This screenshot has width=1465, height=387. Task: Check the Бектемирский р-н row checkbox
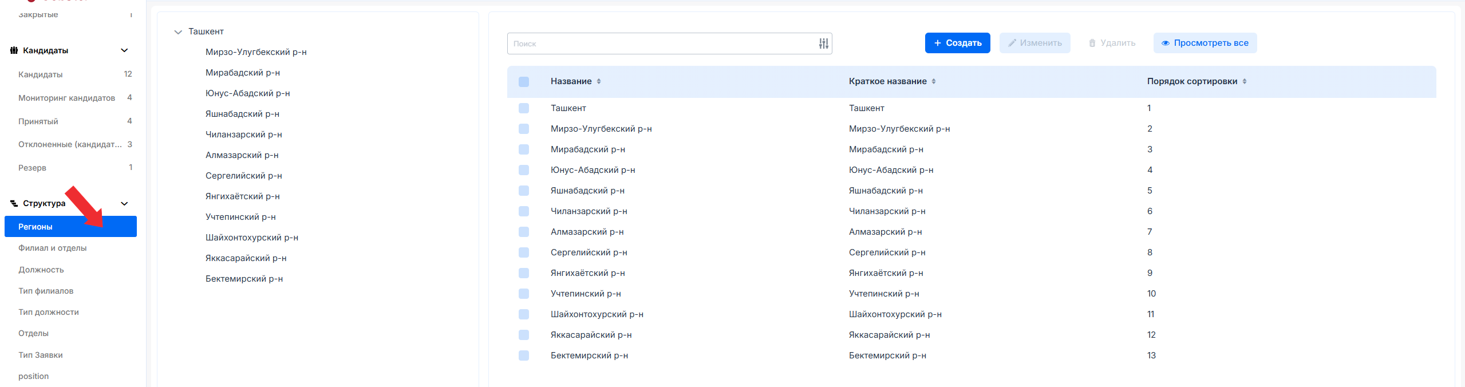tap(524, 356)
